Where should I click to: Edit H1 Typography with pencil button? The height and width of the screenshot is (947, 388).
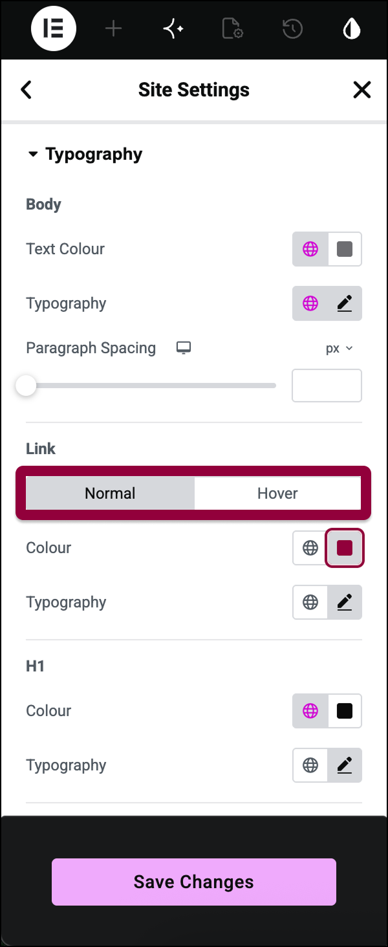345,765
